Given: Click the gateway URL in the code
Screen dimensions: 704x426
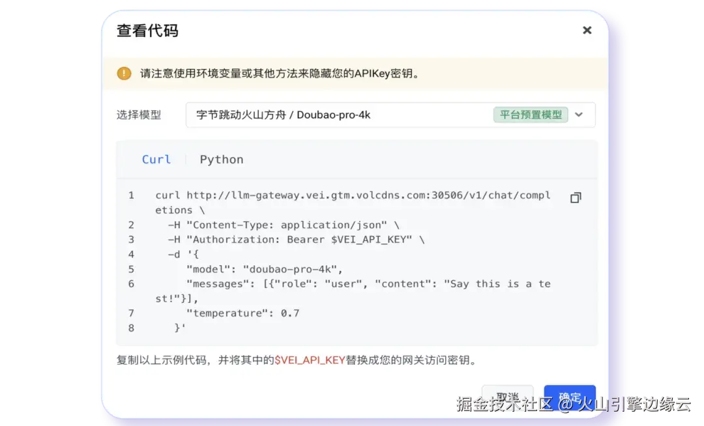Looking at the screenshot, I should (x=365, y=195).
